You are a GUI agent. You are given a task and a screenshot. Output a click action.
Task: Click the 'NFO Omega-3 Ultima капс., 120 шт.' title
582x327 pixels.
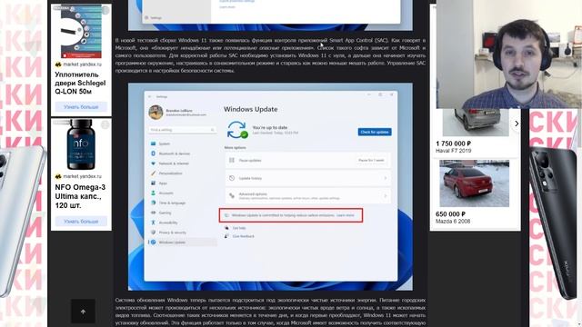pos(80,196)
